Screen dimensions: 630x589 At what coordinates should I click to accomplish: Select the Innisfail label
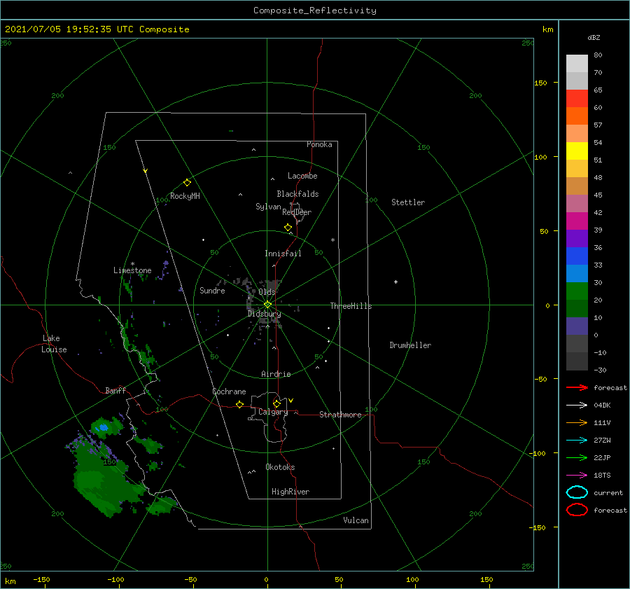tap(283, 254)
